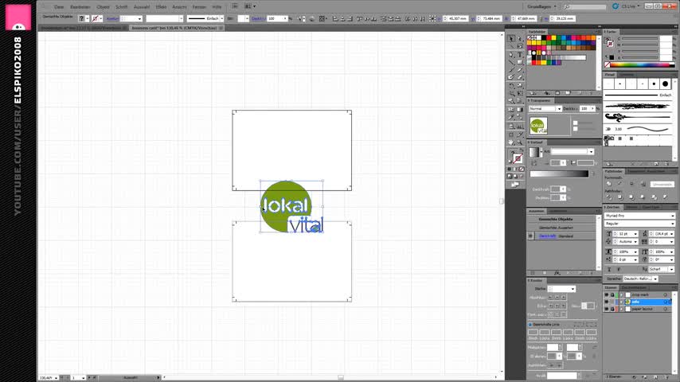Click Deckkraft link in Aussehen panel
This screenshot has height=382, width=680.
pyautogui.click(x=547, y=236)
